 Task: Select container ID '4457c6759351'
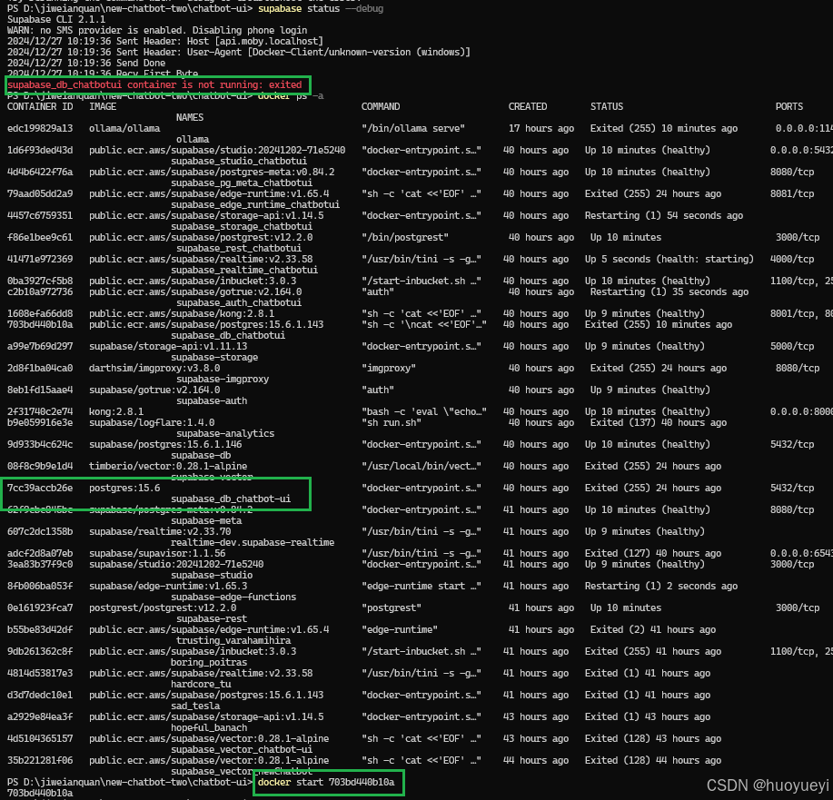pos(40,215)
